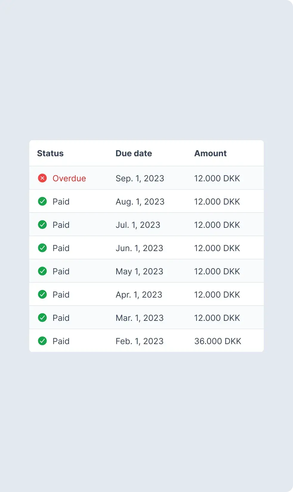
Task: Click the green check icon for Aug. 1 payment
Action: click(x=42, y=202)
